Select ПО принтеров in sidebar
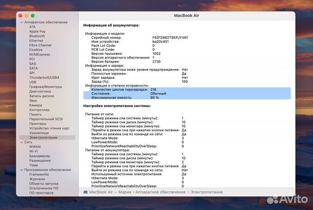 (41, 193)
